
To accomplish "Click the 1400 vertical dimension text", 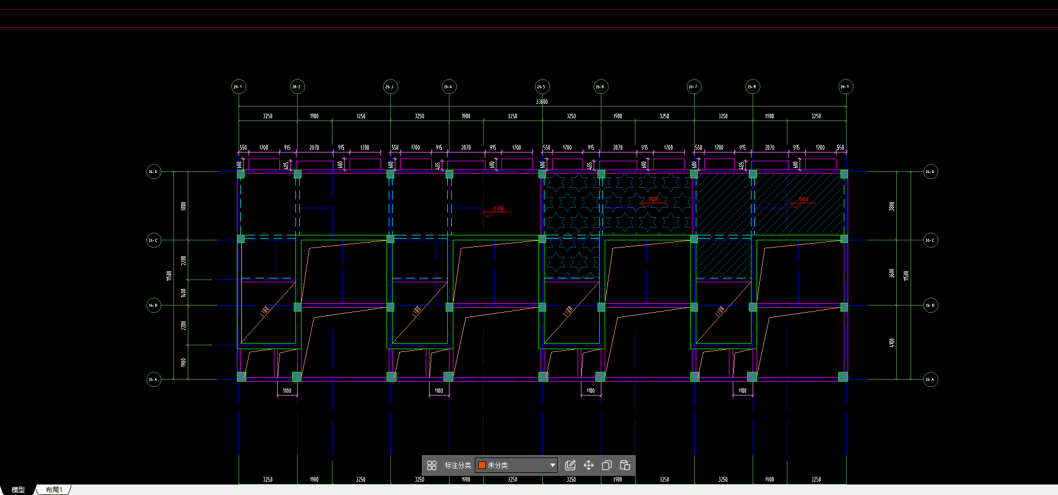I will [183, 292].
